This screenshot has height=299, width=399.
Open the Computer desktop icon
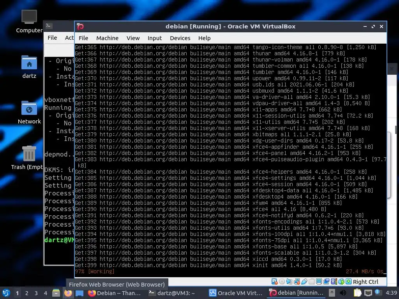point(29,21)
